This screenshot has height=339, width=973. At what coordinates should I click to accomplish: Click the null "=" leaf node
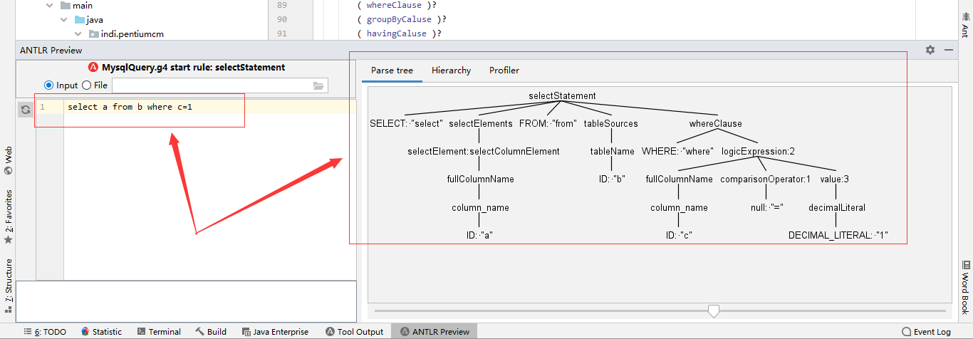coord(766,207)
